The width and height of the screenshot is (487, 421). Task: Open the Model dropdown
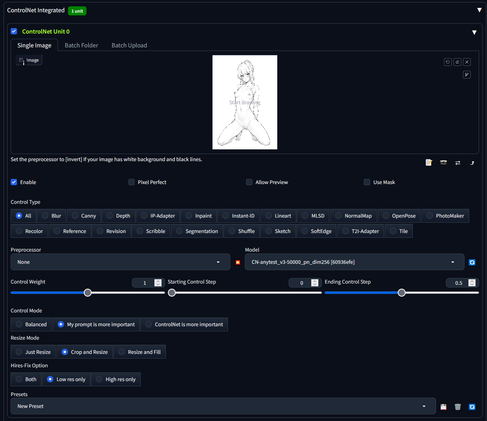[355, 262]
